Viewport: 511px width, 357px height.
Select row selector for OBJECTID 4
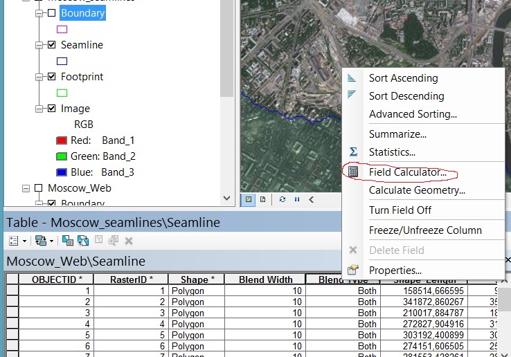tap(12, 324)
